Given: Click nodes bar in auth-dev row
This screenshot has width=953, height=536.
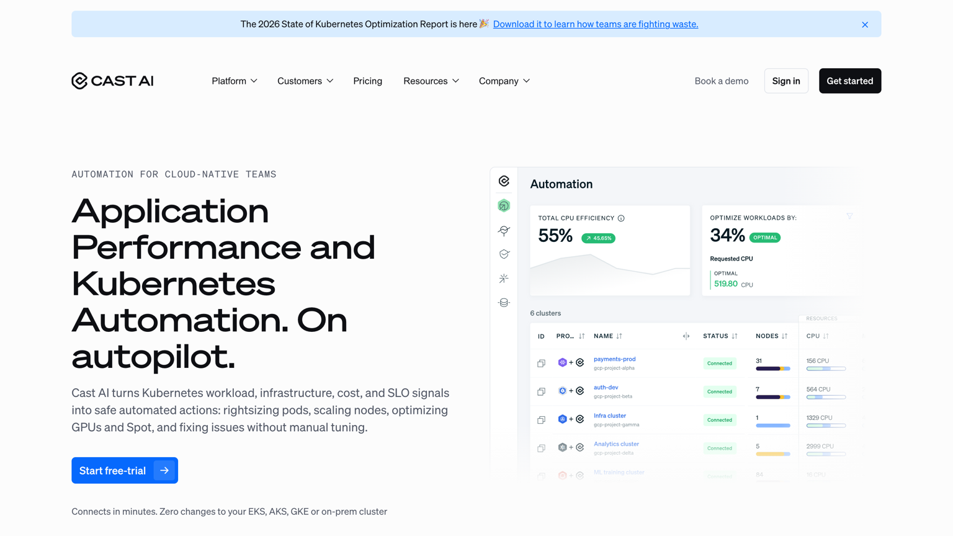Looking at the screenshot, I should click(x=773, y=397).
